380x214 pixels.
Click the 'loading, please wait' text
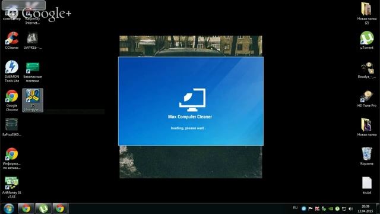(188, 128)
